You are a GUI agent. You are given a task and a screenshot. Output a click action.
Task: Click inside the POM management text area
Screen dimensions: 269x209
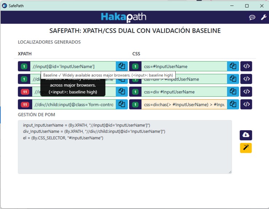pos(125,147)
